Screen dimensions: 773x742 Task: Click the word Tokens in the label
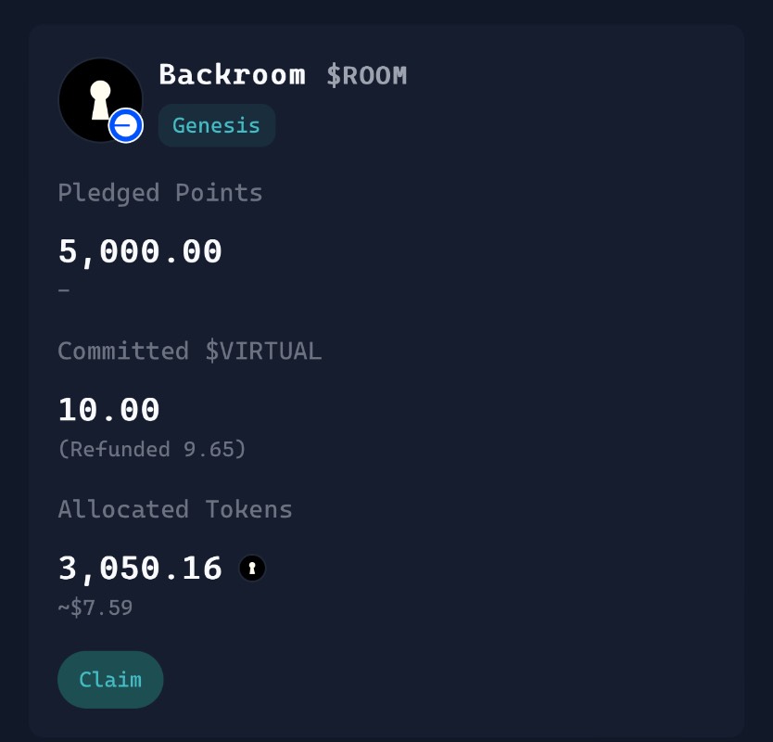[x=248, y=509]
